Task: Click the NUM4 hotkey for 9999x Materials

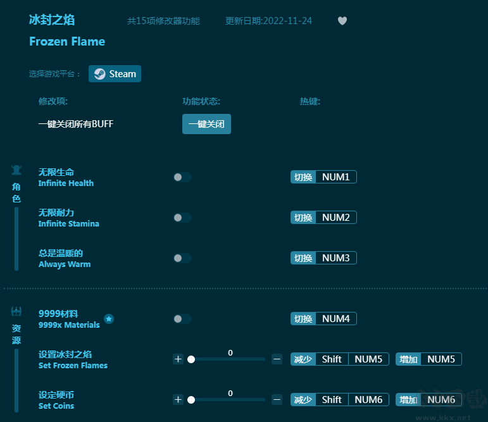Action: click(x=335, y=319)
